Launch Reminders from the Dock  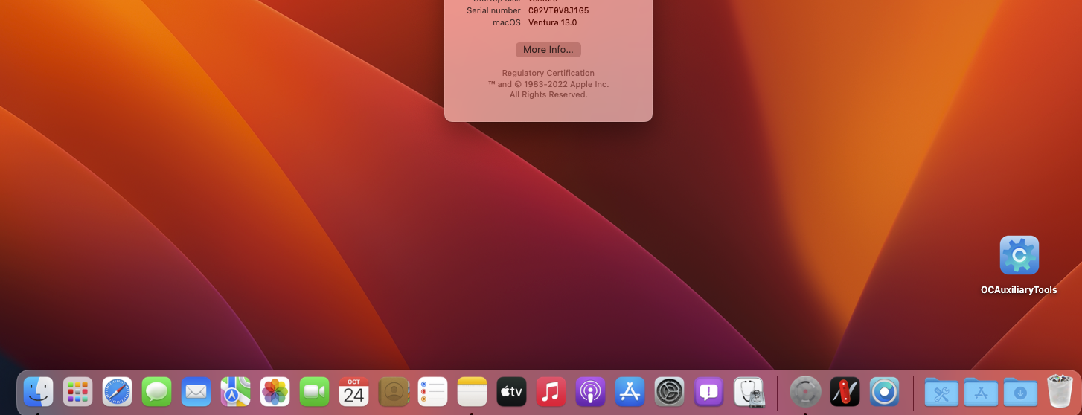[x=432, y=391]
